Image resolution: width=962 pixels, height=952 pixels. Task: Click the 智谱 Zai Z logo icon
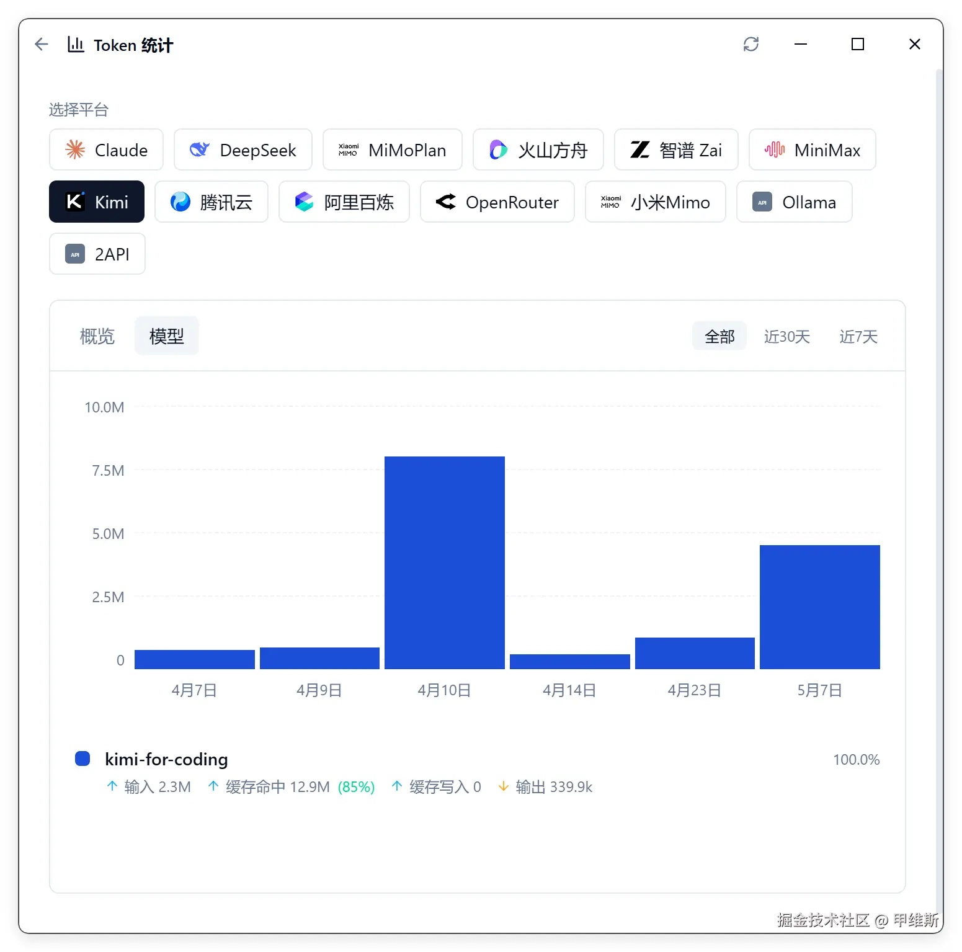coord(639,149)
